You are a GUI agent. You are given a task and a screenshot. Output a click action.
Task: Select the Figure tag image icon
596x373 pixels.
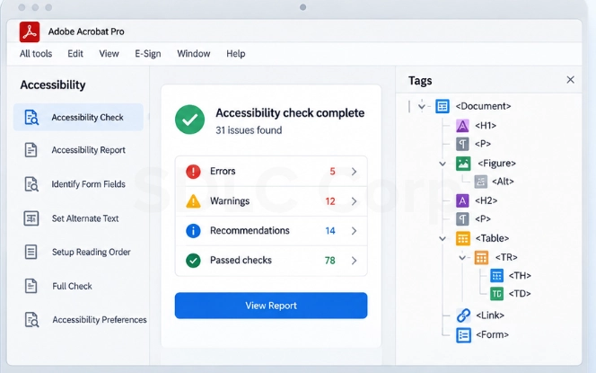(463, 164)
